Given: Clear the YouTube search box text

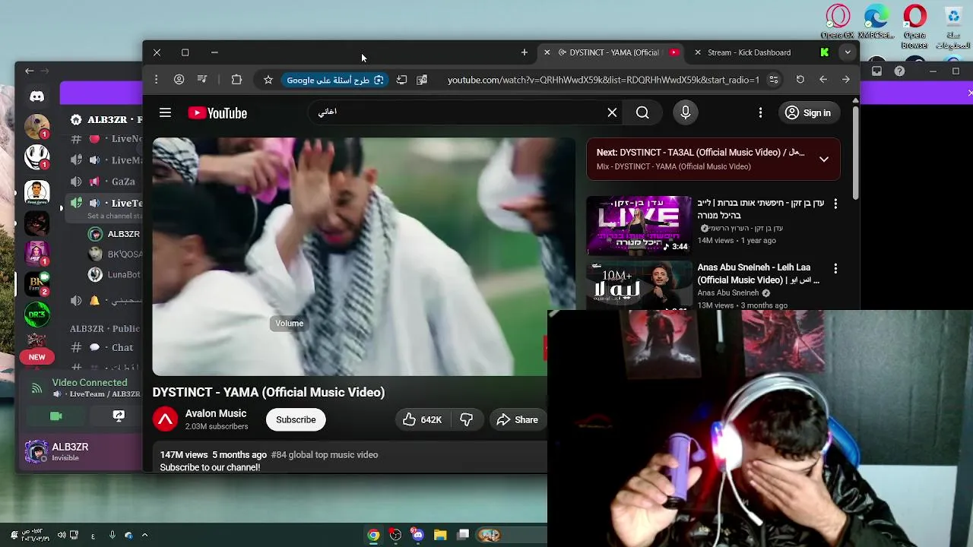Looking at the screenshot, I should point(612,112).
